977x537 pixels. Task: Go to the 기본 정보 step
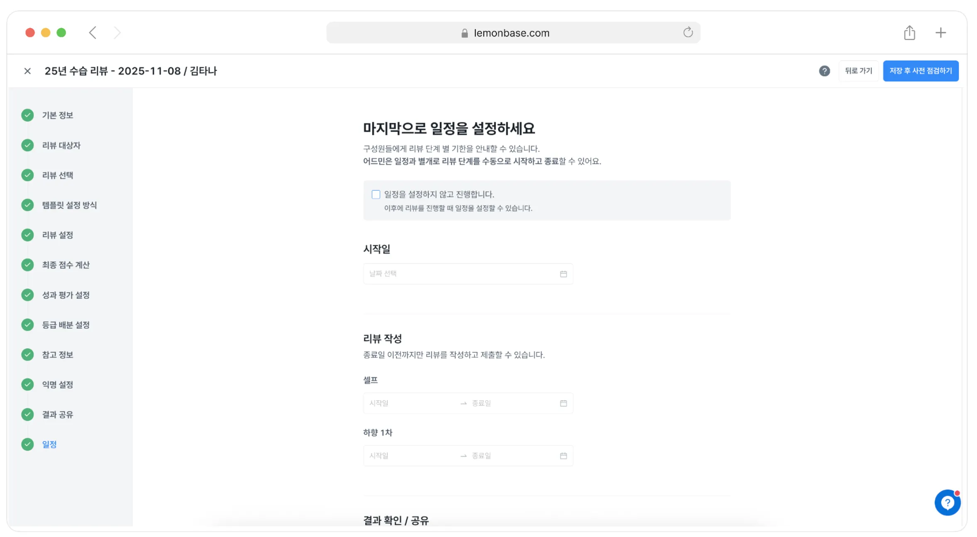tap(57, 115)
